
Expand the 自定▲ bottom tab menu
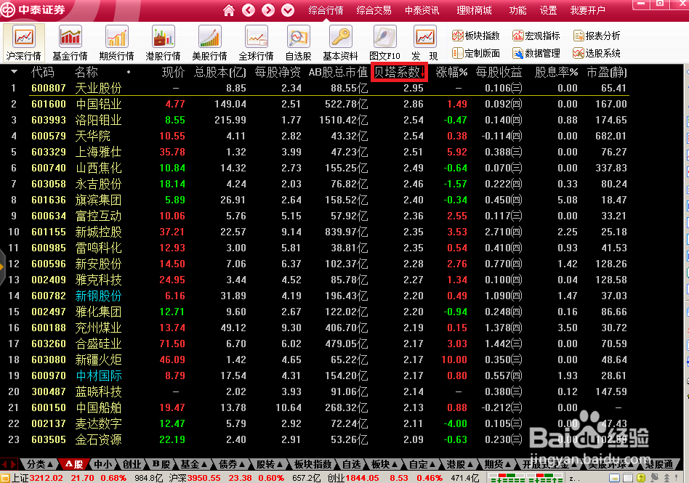click(x=422, y=464)
